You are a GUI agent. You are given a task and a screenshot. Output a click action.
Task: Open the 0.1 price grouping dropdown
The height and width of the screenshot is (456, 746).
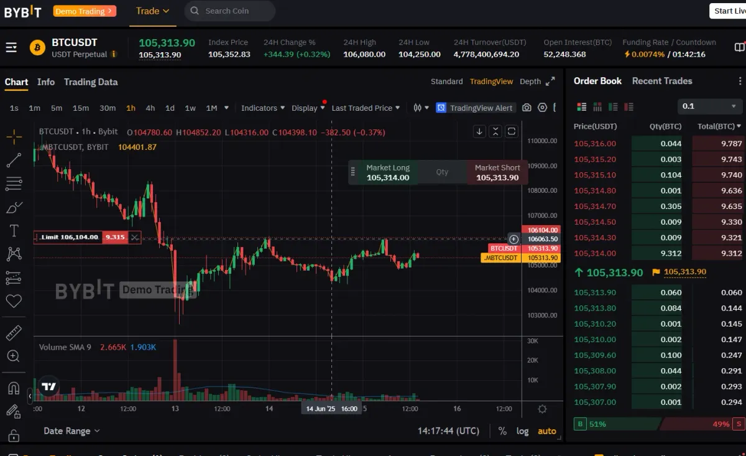pos(709,106)
